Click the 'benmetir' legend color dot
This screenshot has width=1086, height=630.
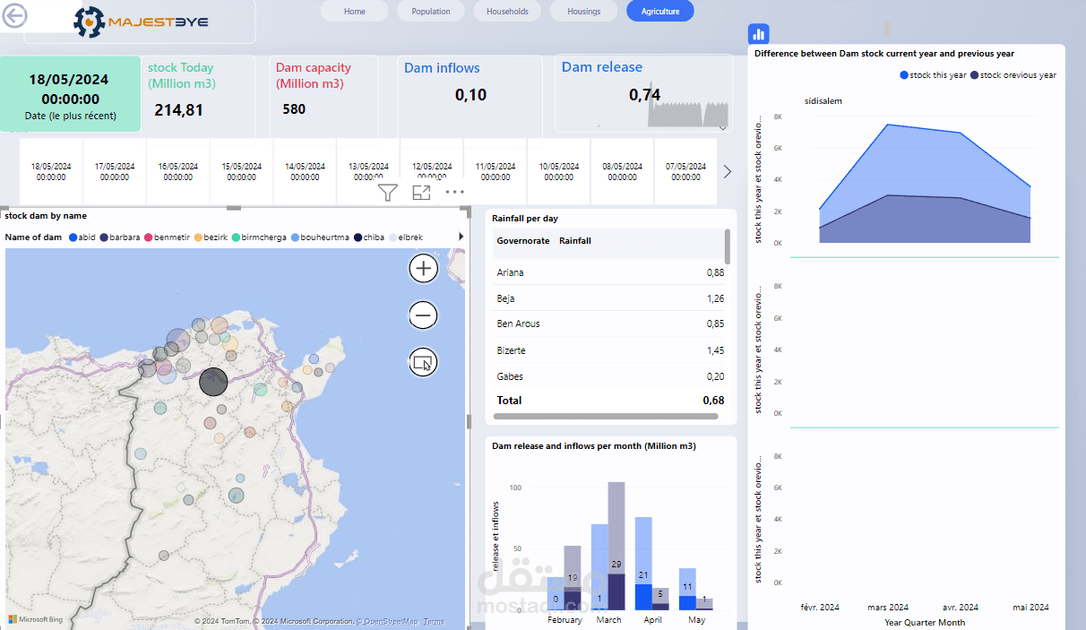tap(149, 237)
